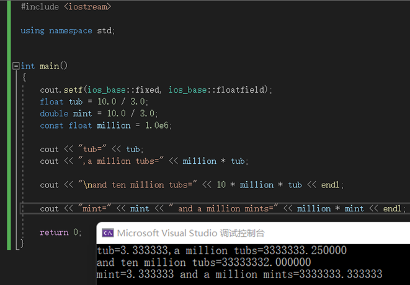The width and height of the screenshot is (410, 285).
Task: Click the closing brace of main()
Action: 22,244
